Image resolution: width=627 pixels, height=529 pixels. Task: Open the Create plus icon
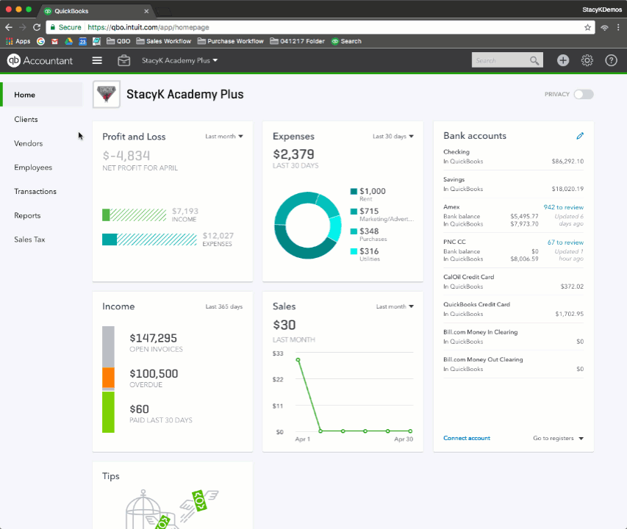[x=563, y=60]
